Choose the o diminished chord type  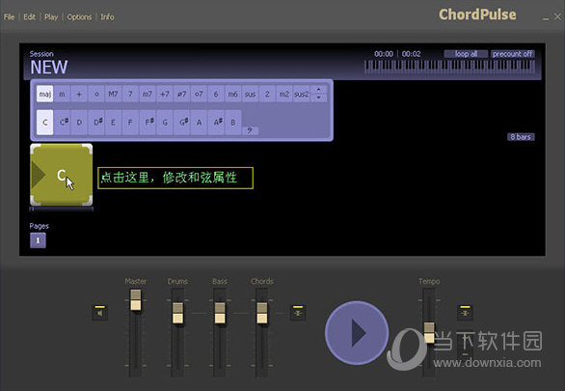click(x=96, y=95)
